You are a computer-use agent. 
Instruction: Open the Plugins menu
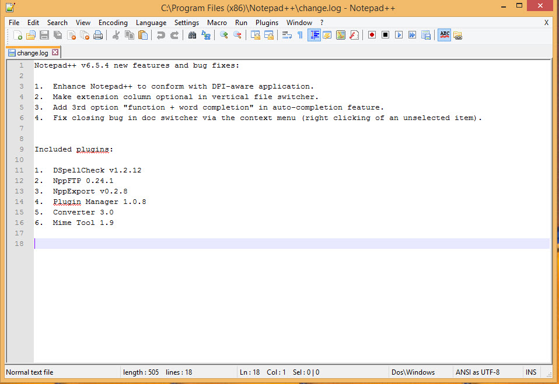point(267,23)
